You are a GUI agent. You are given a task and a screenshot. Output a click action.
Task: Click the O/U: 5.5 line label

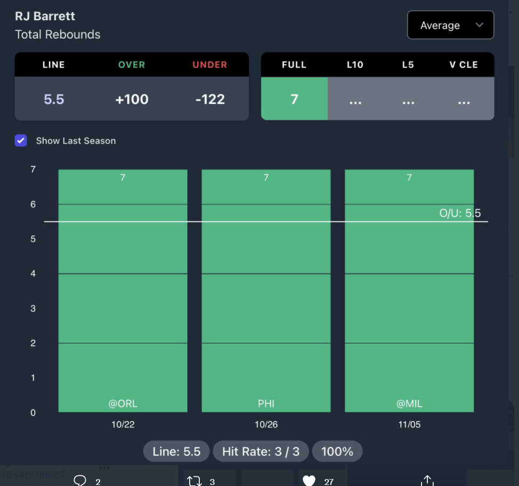pyautogui.click(x=460, y=213)
